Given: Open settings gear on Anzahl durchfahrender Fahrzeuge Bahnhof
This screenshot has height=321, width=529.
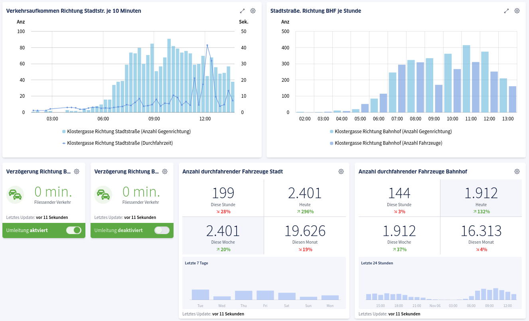Looking at the screenshot, I should (x=517, y=171).
